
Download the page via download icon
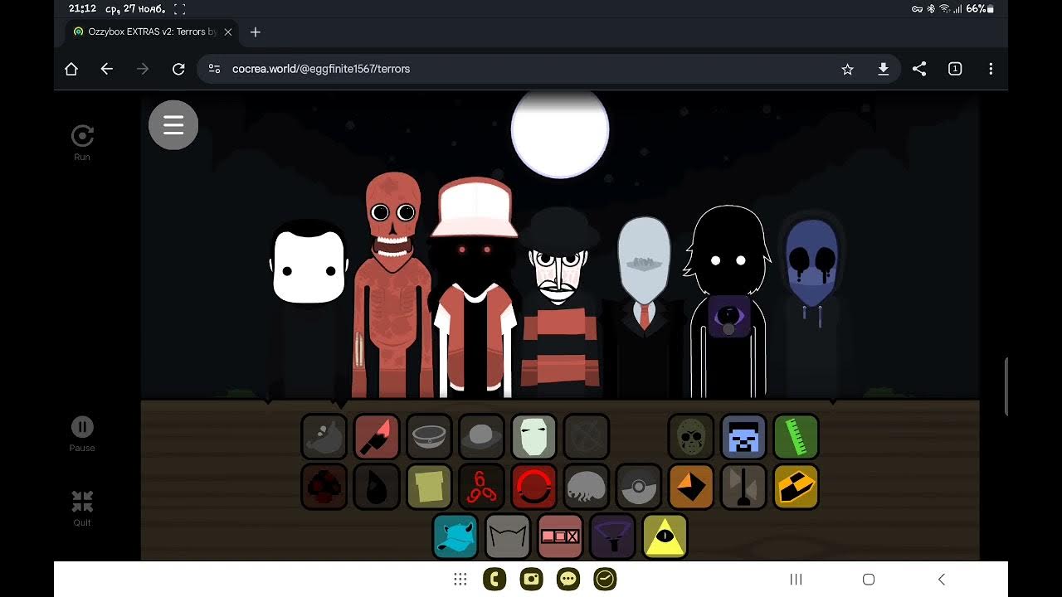click(x=884, y=69)
